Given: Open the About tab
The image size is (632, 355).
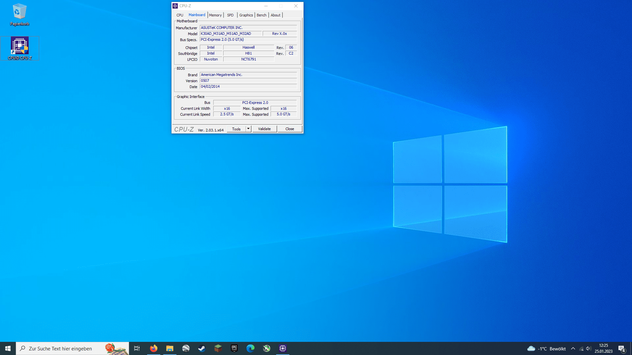Looking at the screenshot, I should pos(276,15).
